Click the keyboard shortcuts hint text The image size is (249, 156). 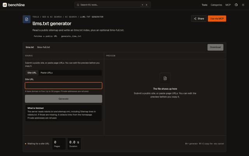click(x=204, y=144)
